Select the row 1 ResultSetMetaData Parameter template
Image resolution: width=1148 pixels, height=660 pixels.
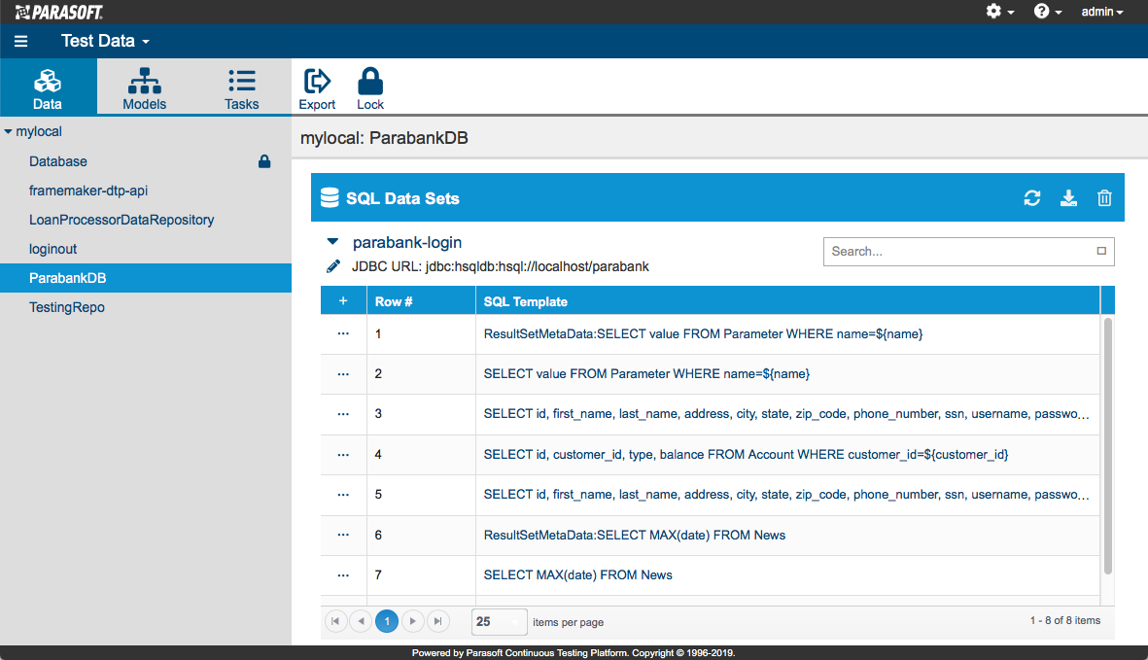click(703, 334)
